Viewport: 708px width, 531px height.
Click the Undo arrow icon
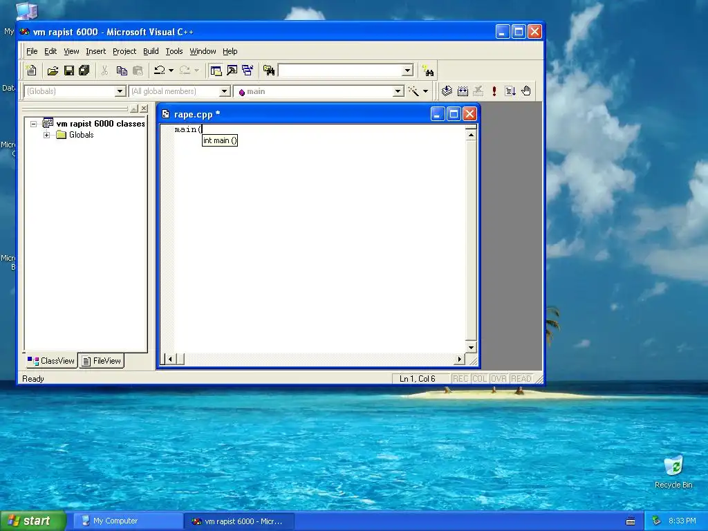(x=159, y=71)
